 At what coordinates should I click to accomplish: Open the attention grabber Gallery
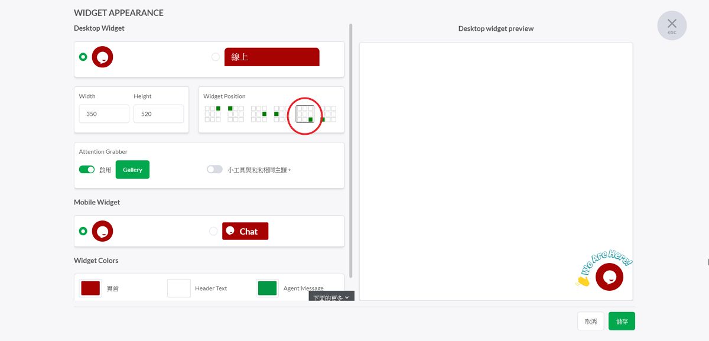(x=132, y=170)
